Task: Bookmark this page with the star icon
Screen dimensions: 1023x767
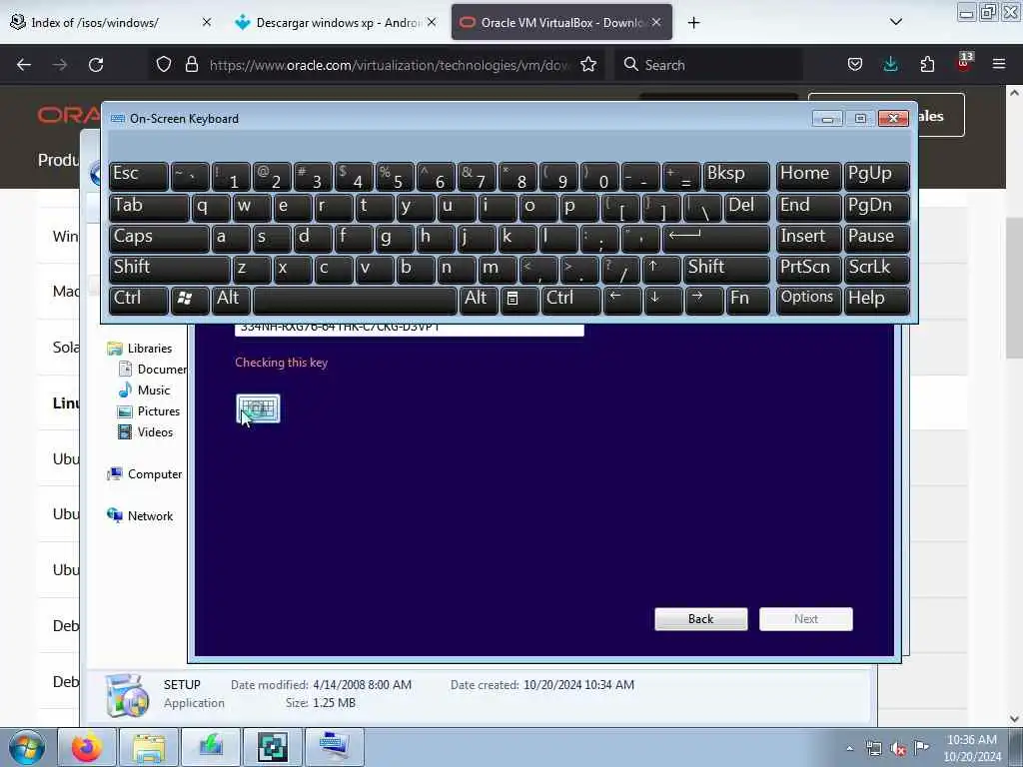Action: click(x=588, y=65)
